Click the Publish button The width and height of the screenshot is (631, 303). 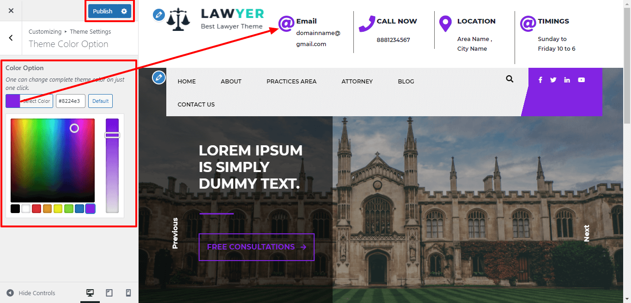[103, 11]
